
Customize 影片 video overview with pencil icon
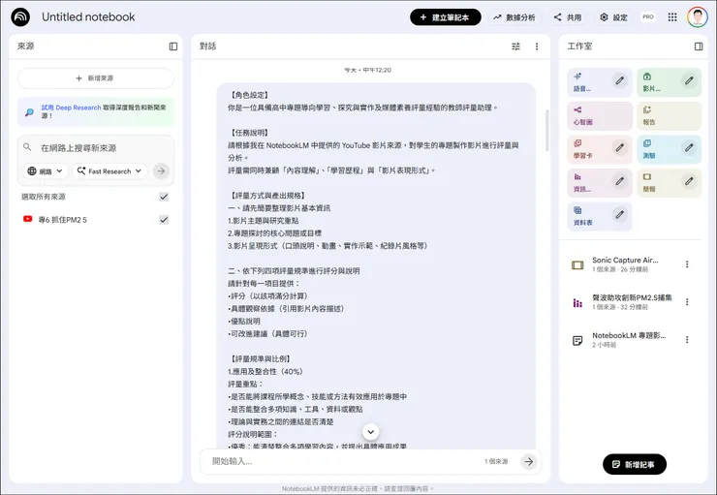point(689,81)
